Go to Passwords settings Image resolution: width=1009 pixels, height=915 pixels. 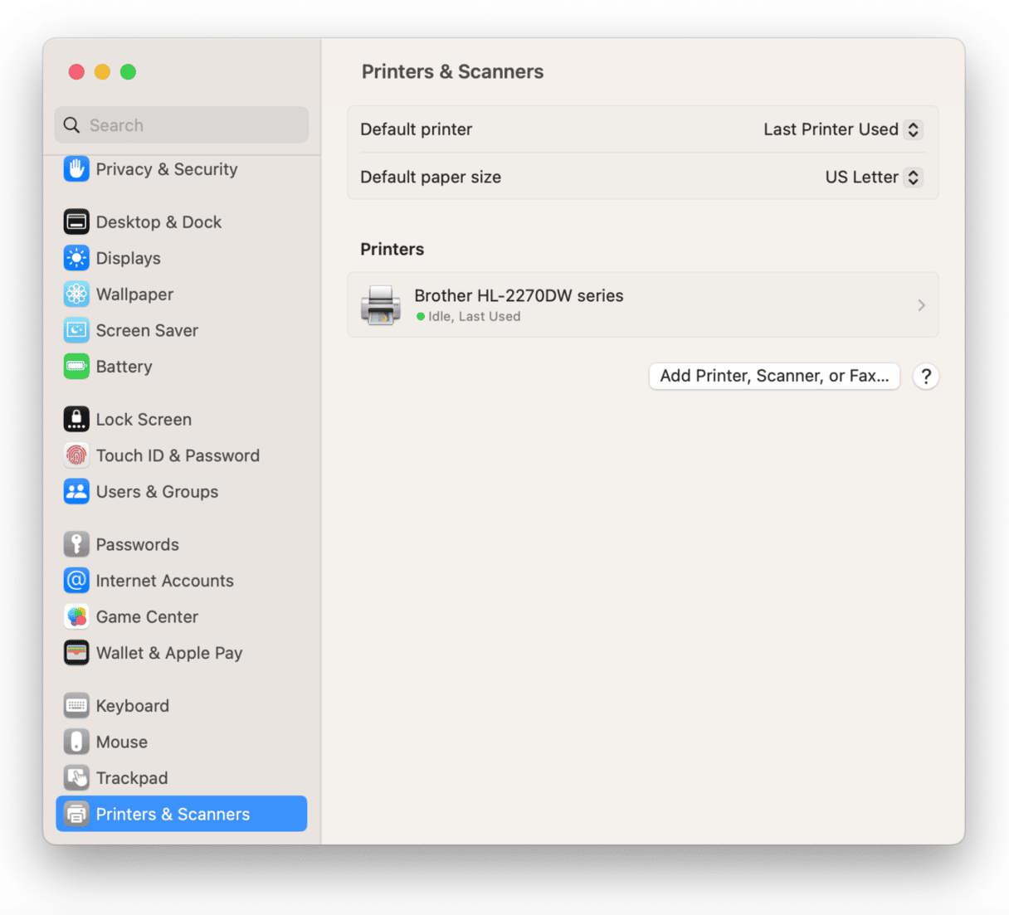click(x=182, y=545)
